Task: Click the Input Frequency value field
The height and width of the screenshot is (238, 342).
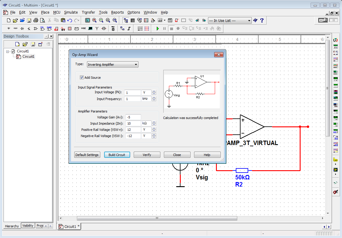Action: pyautogui.click(x=133, y=99)
